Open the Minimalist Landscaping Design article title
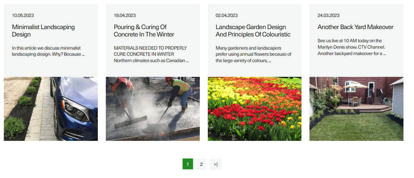414x178 pixels. (43, 31)
